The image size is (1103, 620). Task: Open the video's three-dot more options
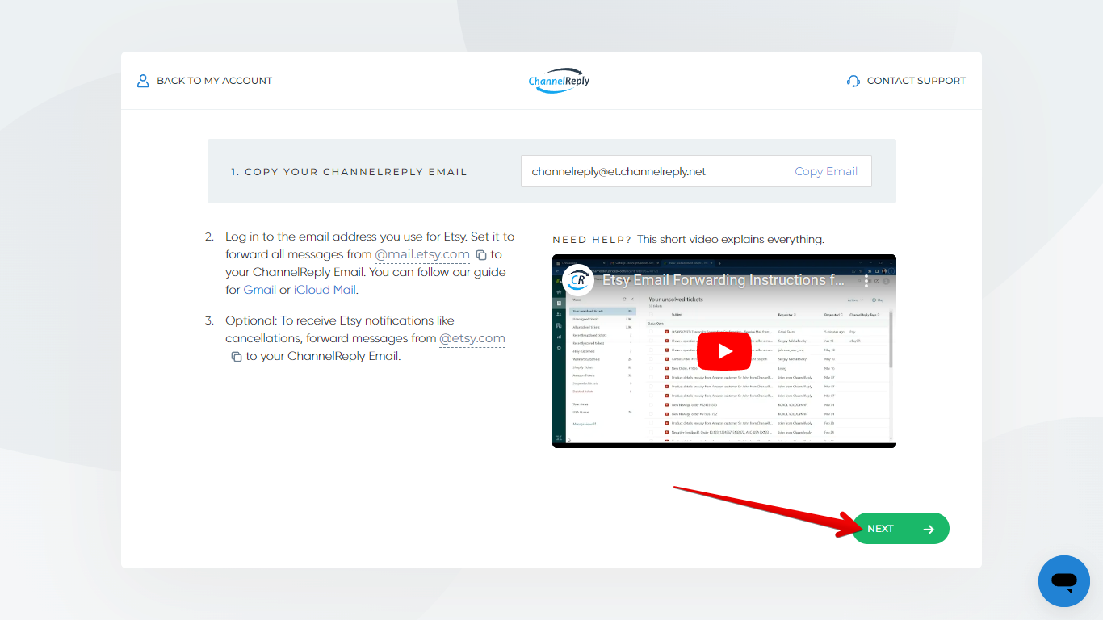coord(866,281)
